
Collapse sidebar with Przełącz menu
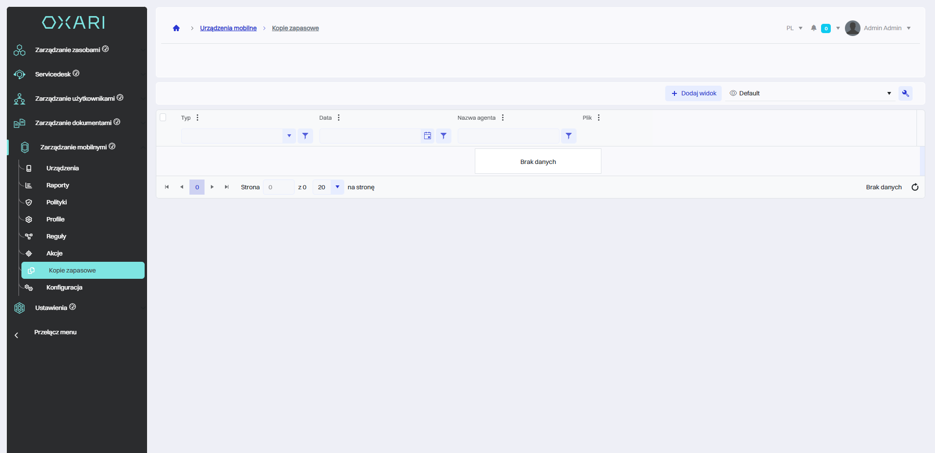pyautogui.click(x=55, y=332)
